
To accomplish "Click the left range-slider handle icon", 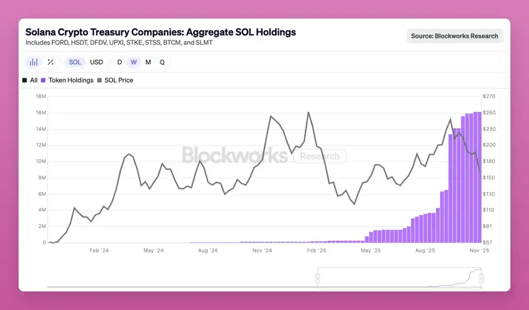I will click(317, 278).
